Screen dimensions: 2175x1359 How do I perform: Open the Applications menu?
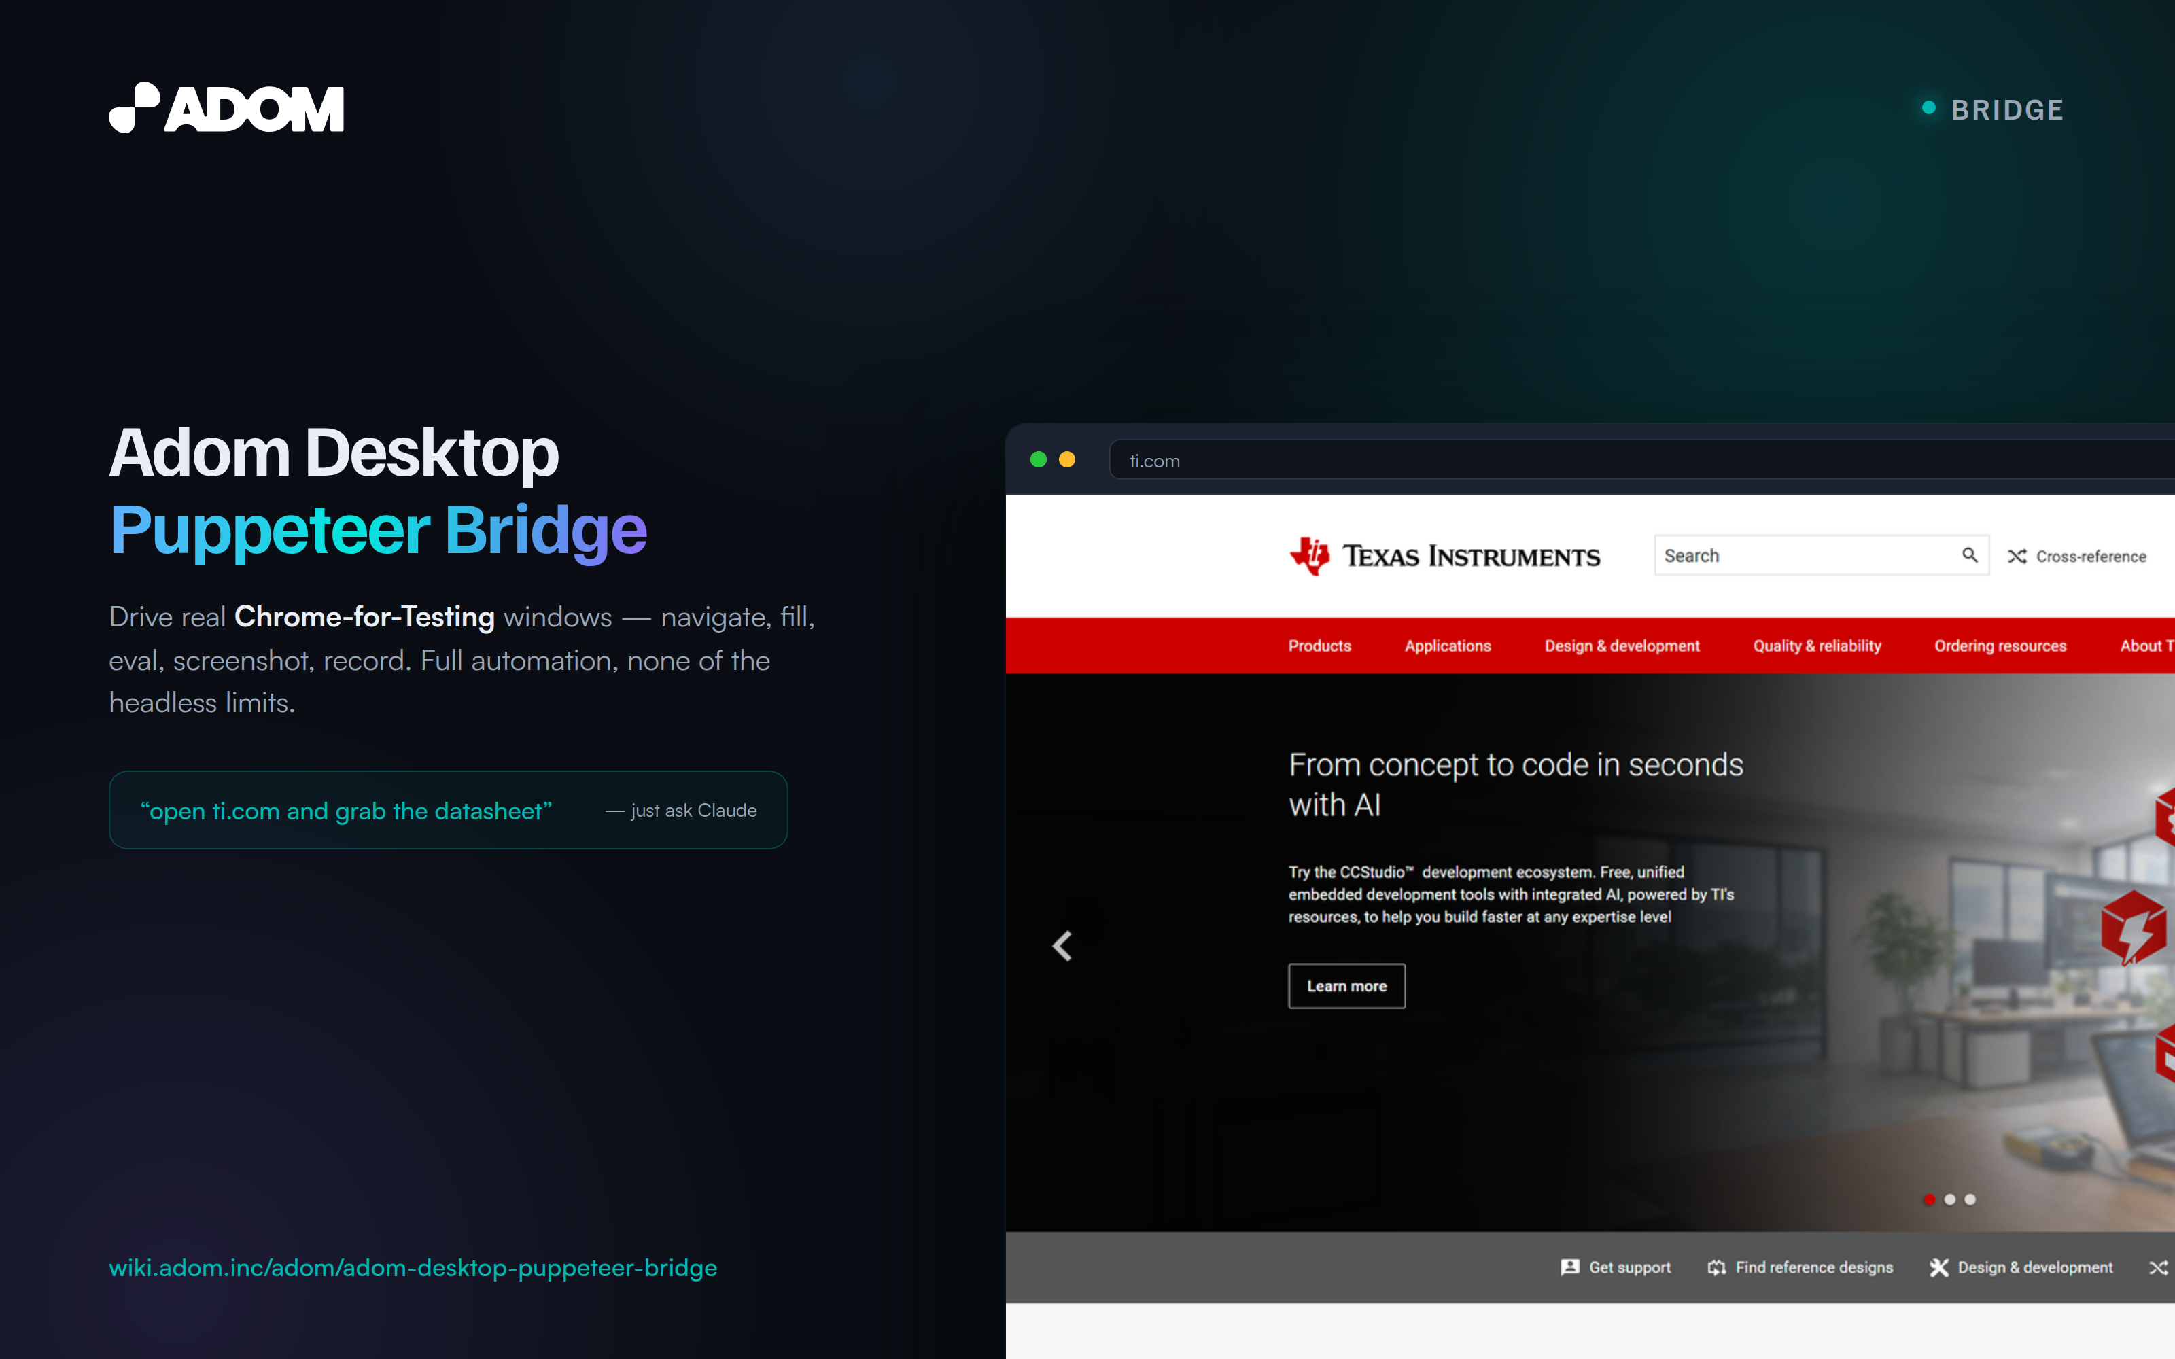[1448, 646]
